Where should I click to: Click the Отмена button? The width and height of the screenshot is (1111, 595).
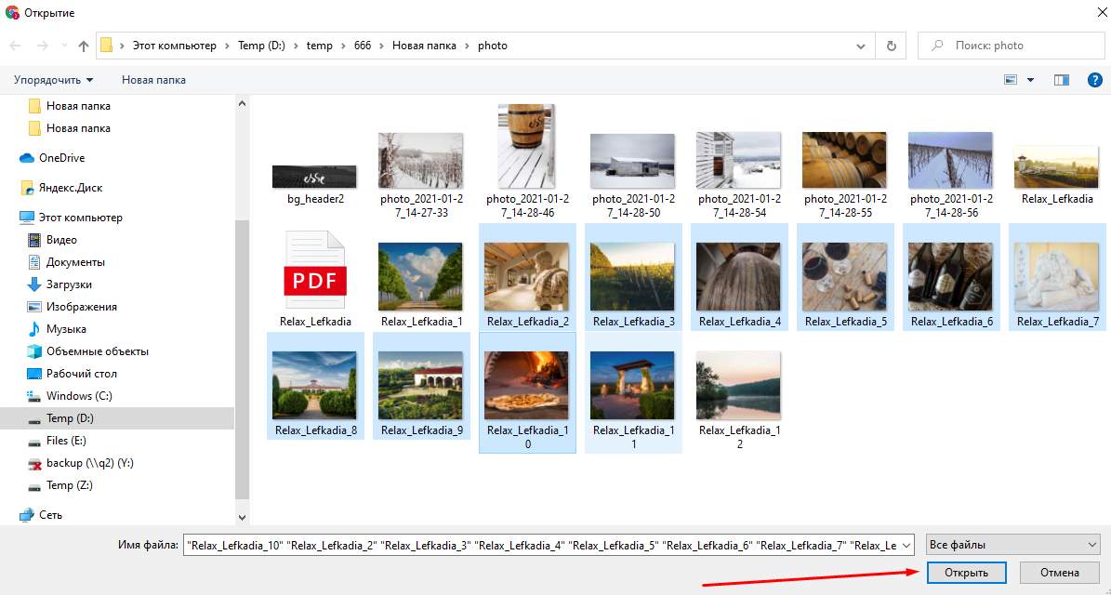pyautogui.click(x=1060, y=573)
